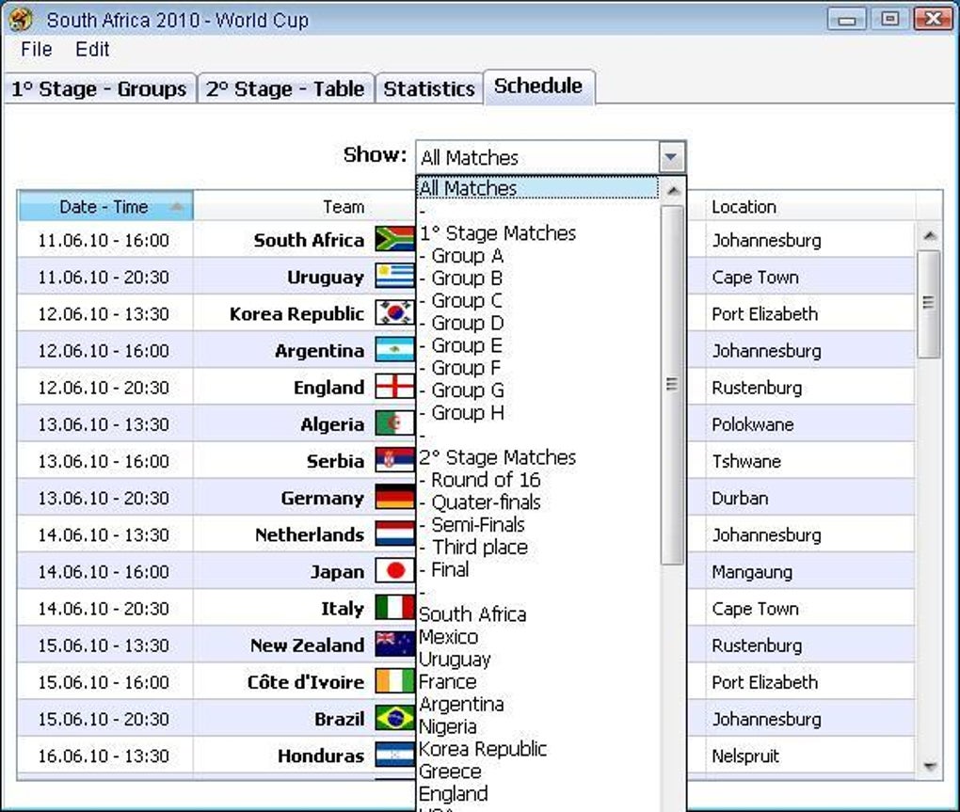The height and width of the screenshot is (812, 960).
Task: Click the Brazil flag icon
Action: [395, 718]
